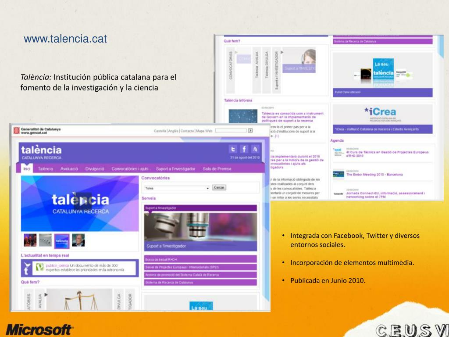The width and height of the screenshot is (449, 337).
Task: Click the Cercar button
Action: click(219, 187)
